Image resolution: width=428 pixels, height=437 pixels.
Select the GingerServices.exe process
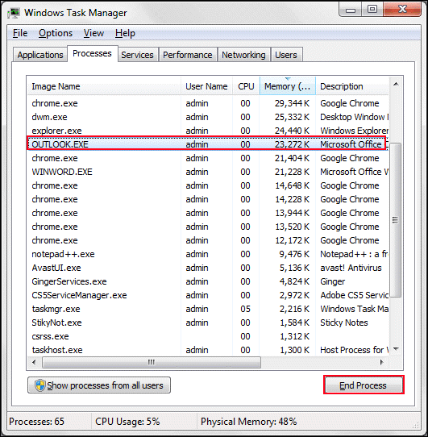click(x=208, y=281)
